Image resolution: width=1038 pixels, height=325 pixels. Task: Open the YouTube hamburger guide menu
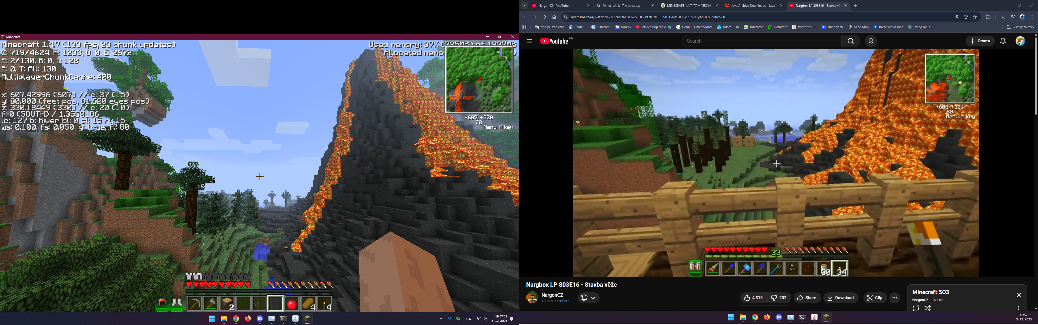[530, 41]
